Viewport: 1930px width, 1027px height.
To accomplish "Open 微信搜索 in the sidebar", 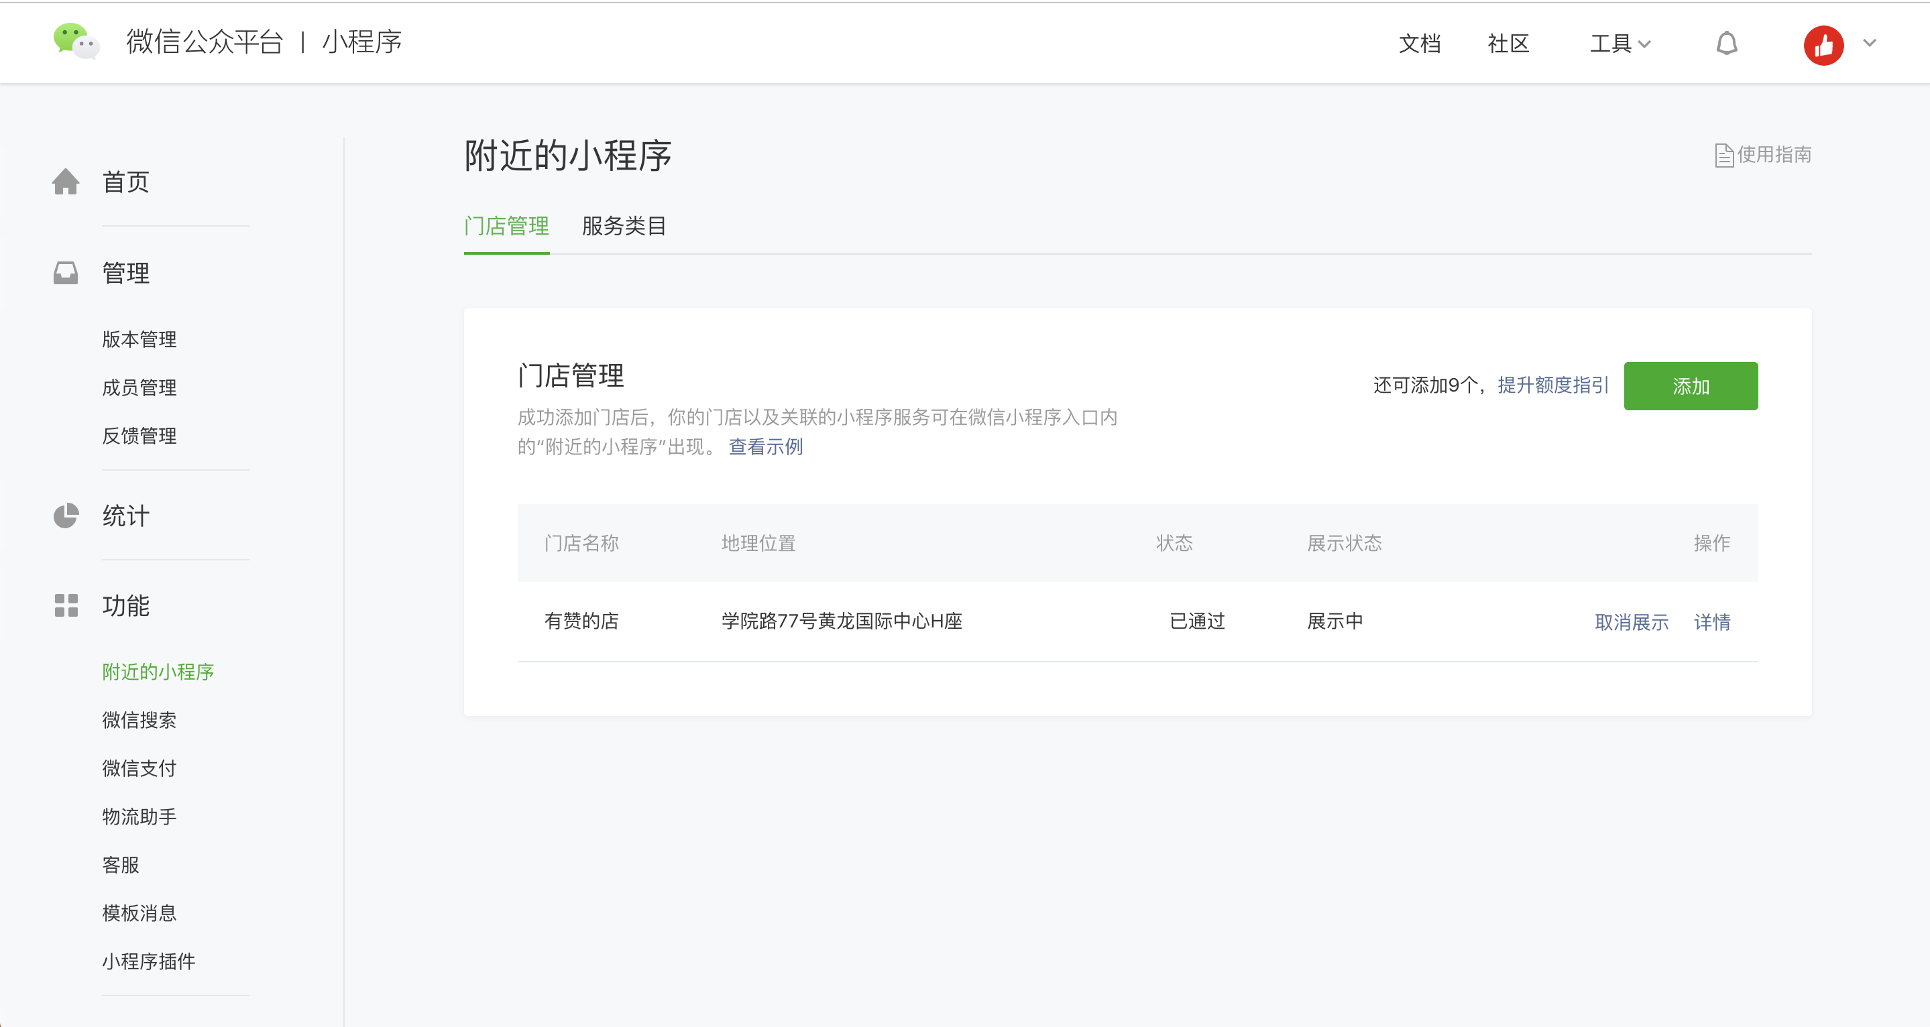I will (x=139, y=720).
